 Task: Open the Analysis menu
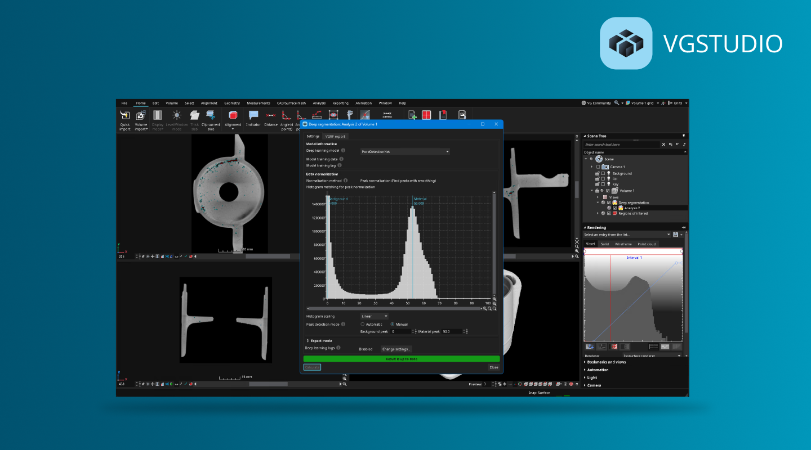click(x=319, y=103)
